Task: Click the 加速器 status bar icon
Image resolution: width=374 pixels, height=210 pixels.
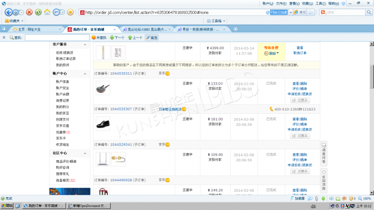Action: (297, 199)
